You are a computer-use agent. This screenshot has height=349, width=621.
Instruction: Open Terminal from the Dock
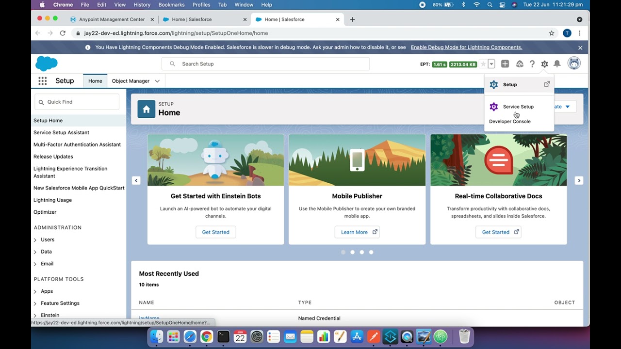pos(223,336)
